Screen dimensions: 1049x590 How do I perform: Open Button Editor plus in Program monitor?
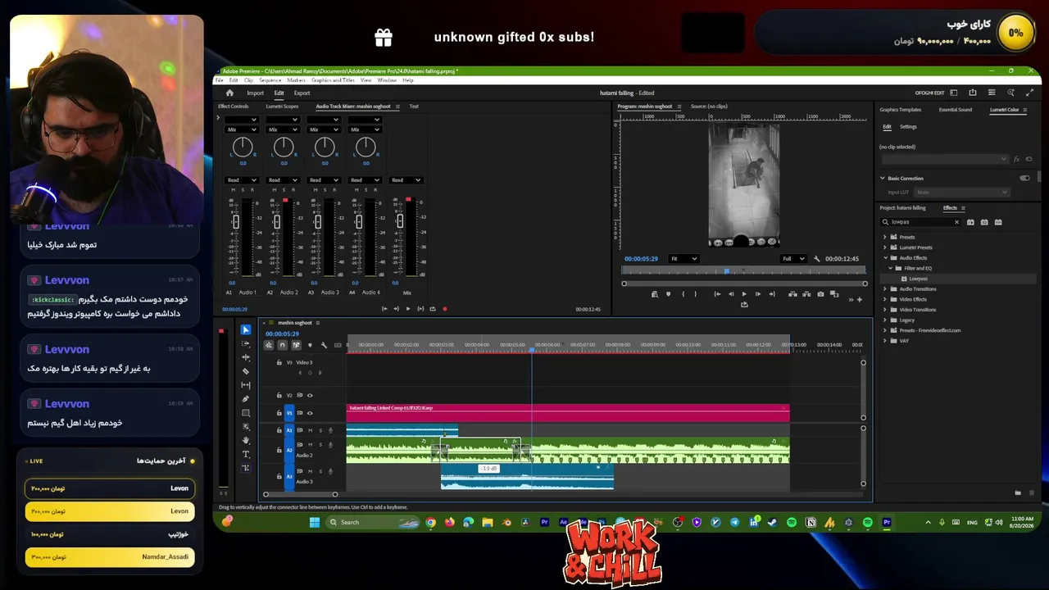(x=859, y=300)
